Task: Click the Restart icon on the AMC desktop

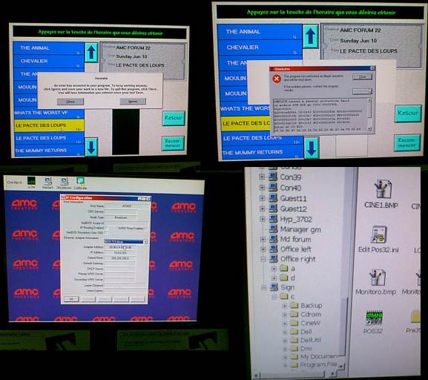Action: coord(47,183)
